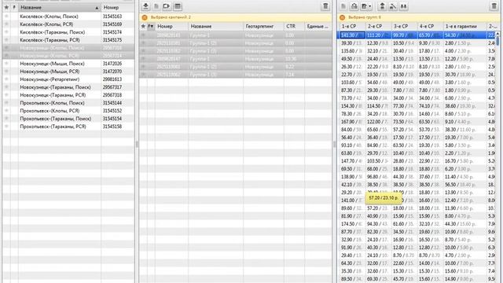Click the copy page icon in middle toolbar
Image resolution: width=503 pixels, height=283 pixels.
click(x=156, y=6)
